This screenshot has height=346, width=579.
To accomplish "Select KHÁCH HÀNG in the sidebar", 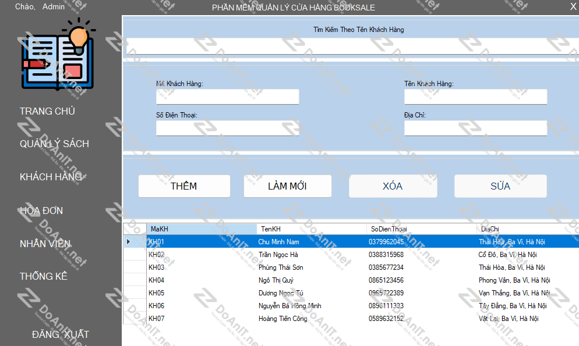I will tap(51, 177).
